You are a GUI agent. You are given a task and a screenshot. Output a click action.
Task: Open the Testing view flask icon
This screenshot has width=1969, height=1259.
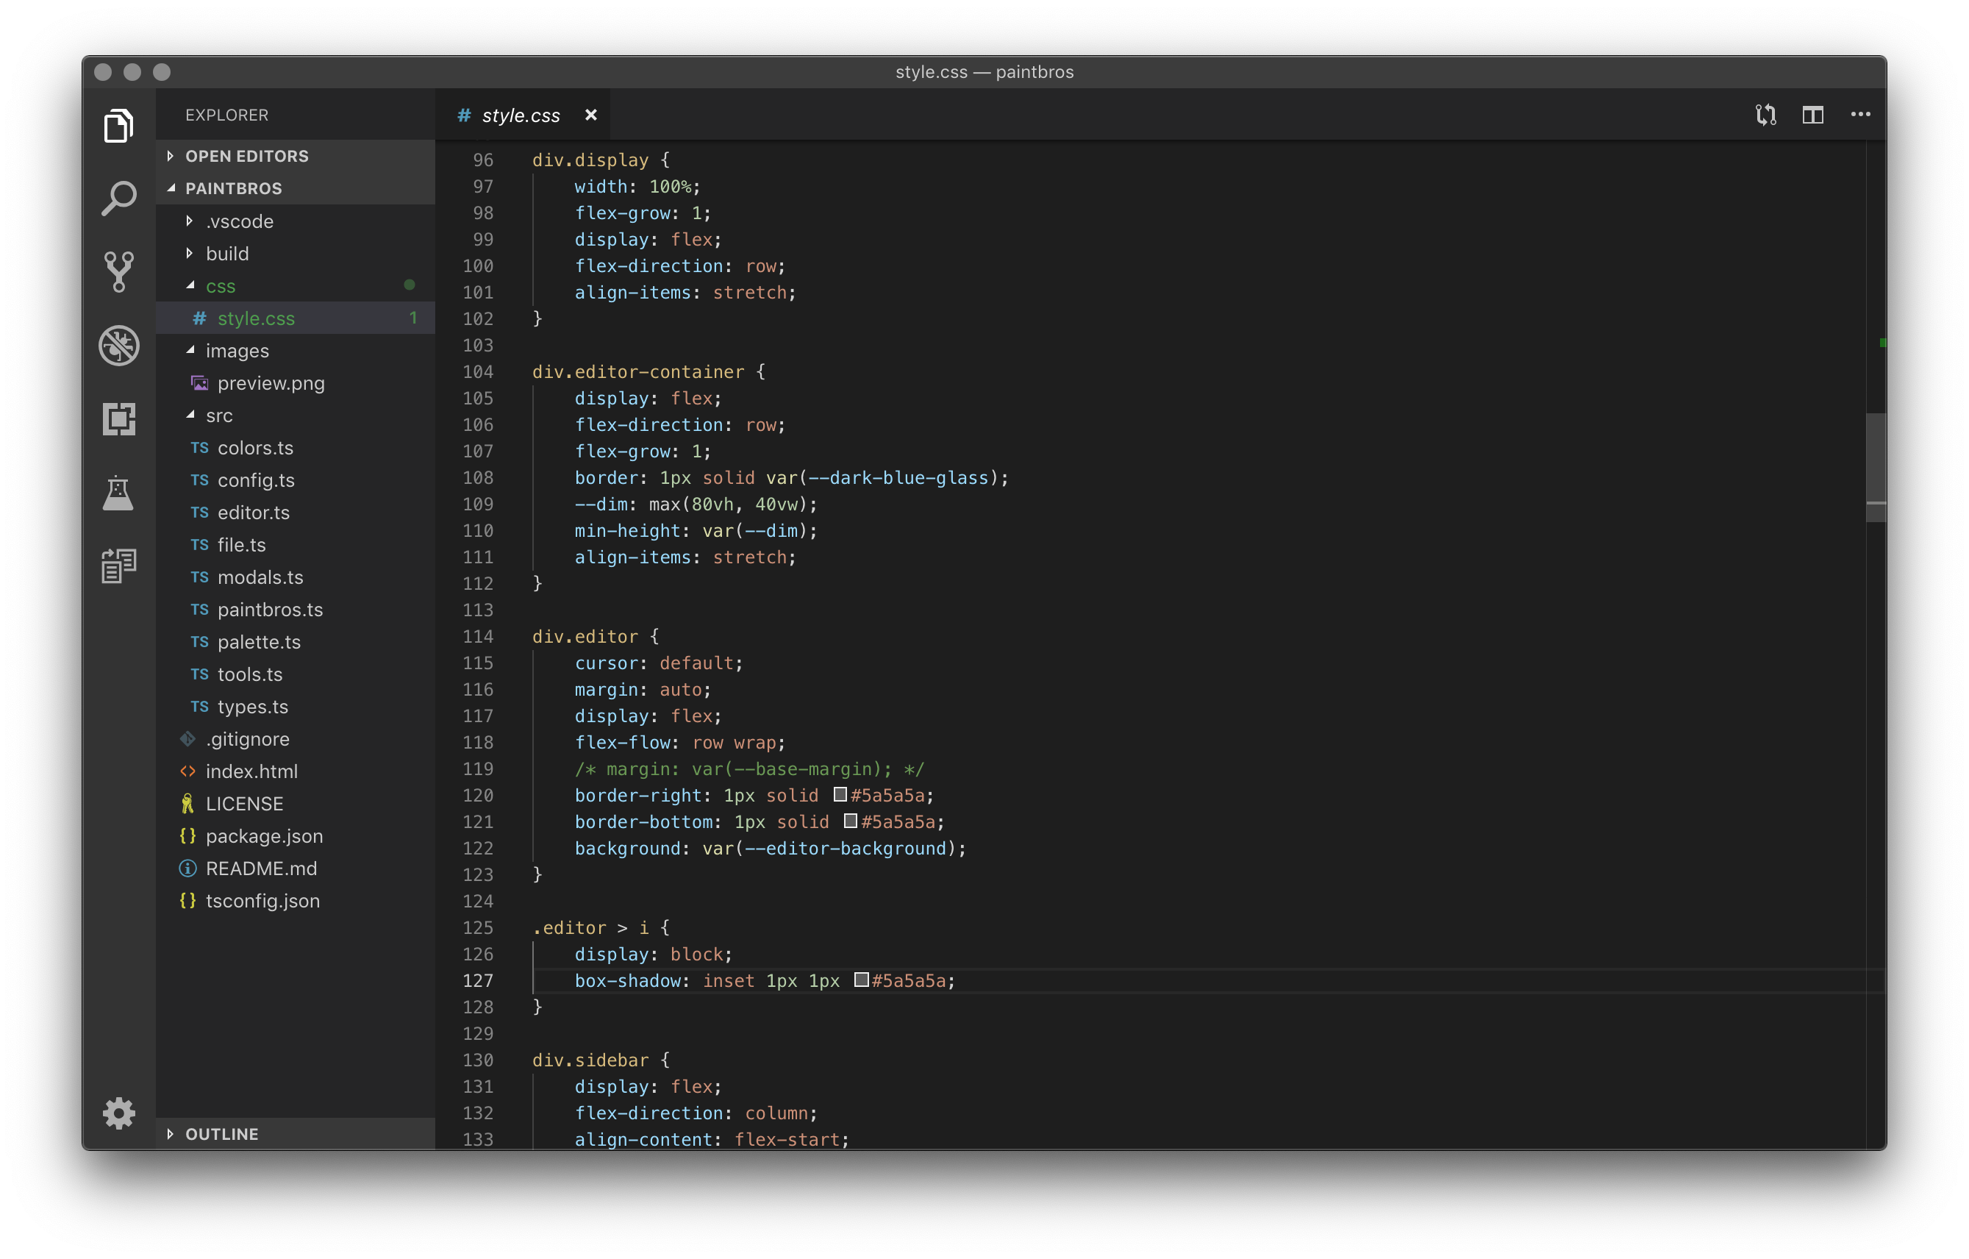[x=119, y=493]
